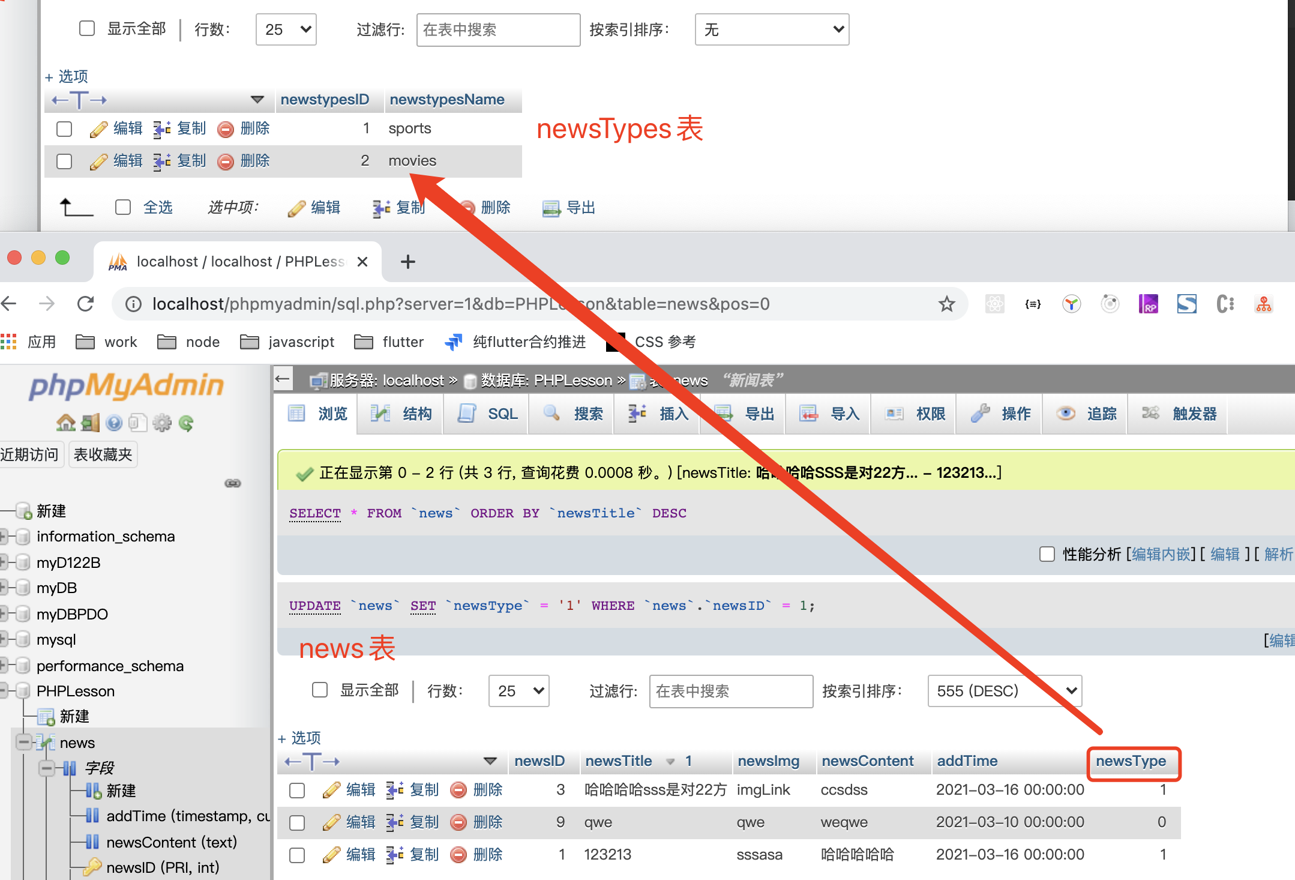
Task: Open the Apps grid in bookmarks bar
Action: point(8,342)
